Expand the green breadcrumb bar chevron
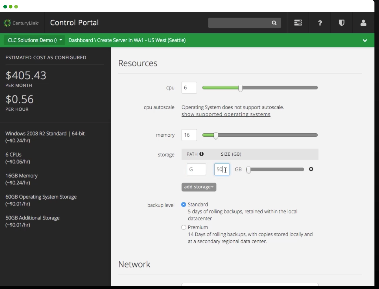Viewport: 379px width, 289px height. (x=365, y=41)
